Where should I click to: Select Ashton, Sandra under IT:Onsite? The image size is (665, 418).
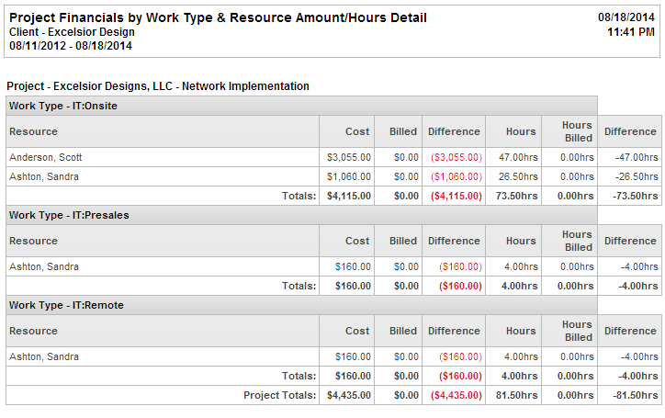pyautogui.click(x=43, y=176)
